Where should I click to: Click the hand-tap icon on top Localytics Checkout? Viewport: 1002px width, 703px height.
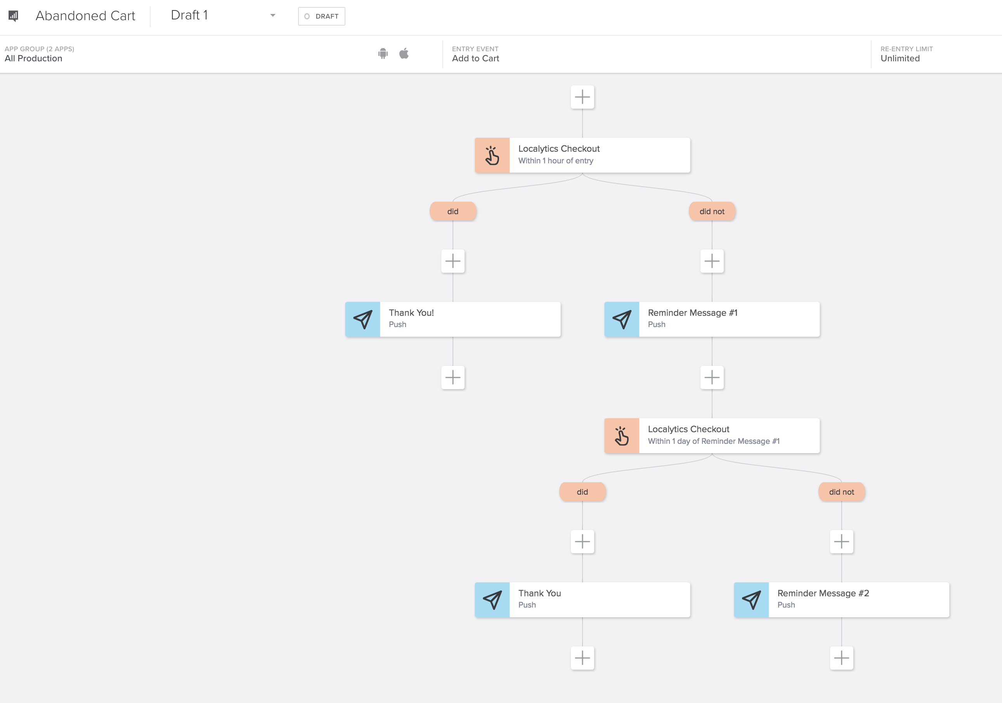[492, 155]
